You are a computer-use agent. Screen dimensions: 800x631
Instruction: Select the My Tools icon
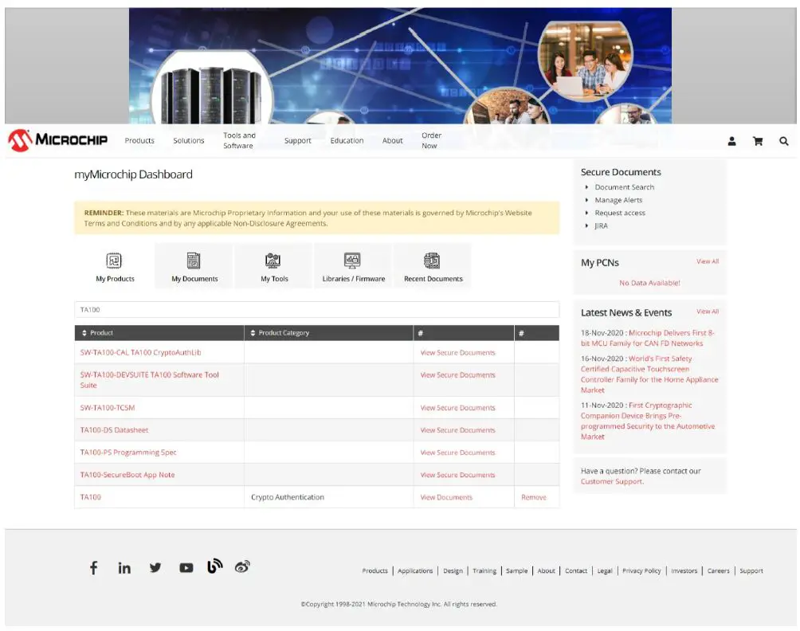[x=273, y=261]
